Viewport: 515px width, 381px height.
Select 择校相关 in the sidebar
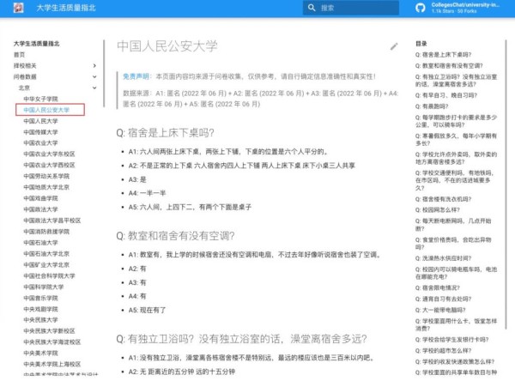coord(25,66)
